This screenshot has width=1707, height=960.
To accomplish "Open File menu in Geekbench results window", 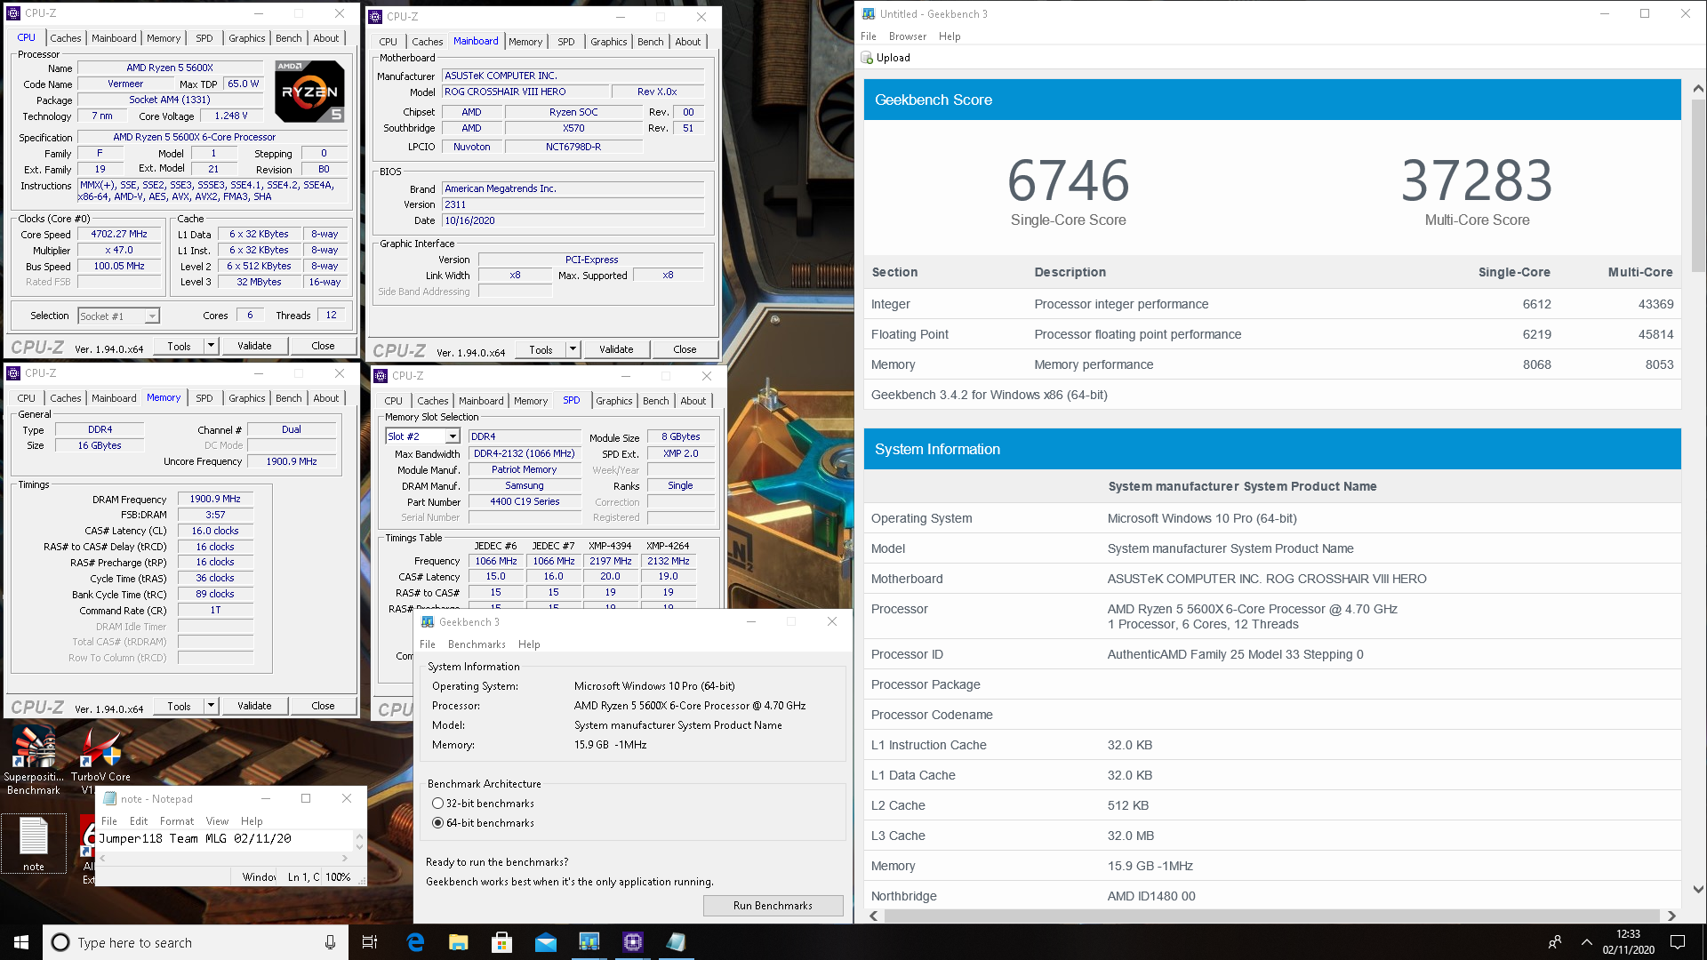I will click(869, 36).
